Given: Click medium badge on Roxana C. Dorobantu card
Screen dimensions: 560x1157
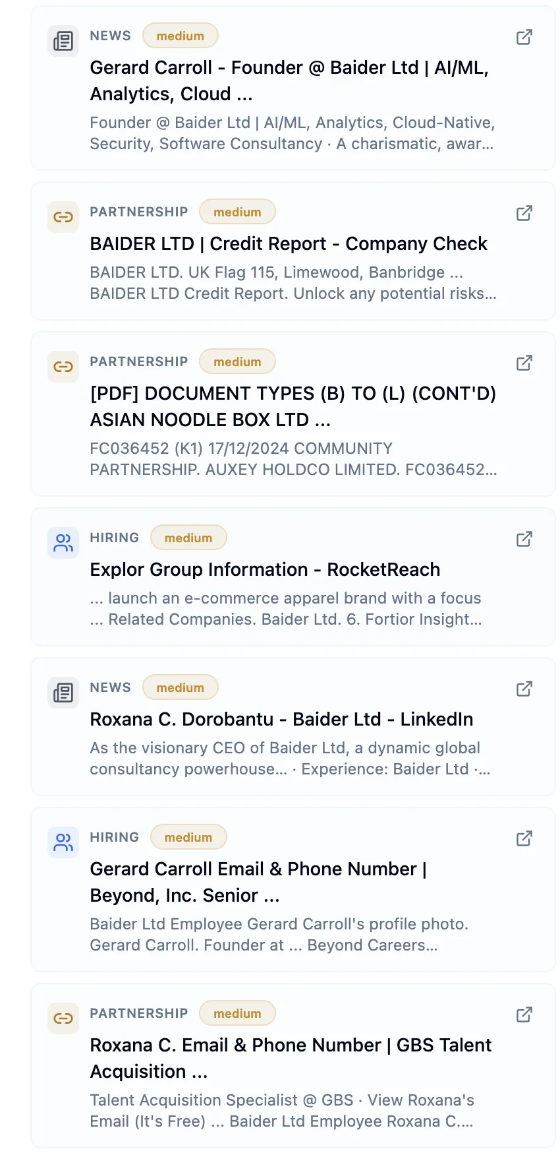Looking at the screenshot, I should (181, 687).
